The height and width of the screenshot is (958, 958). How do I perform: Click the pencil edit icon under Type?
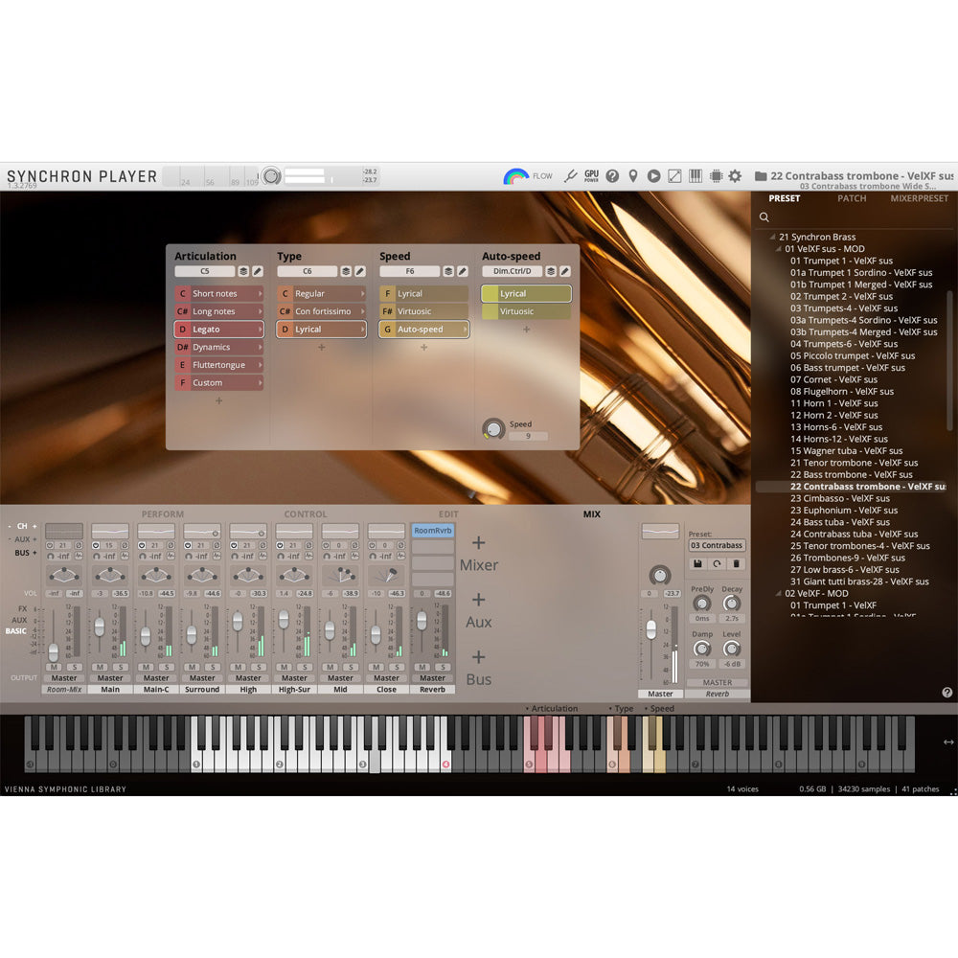coord(360,271)
